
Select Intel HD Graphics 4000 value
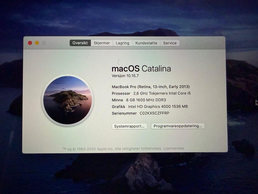[x=158, y=106]
